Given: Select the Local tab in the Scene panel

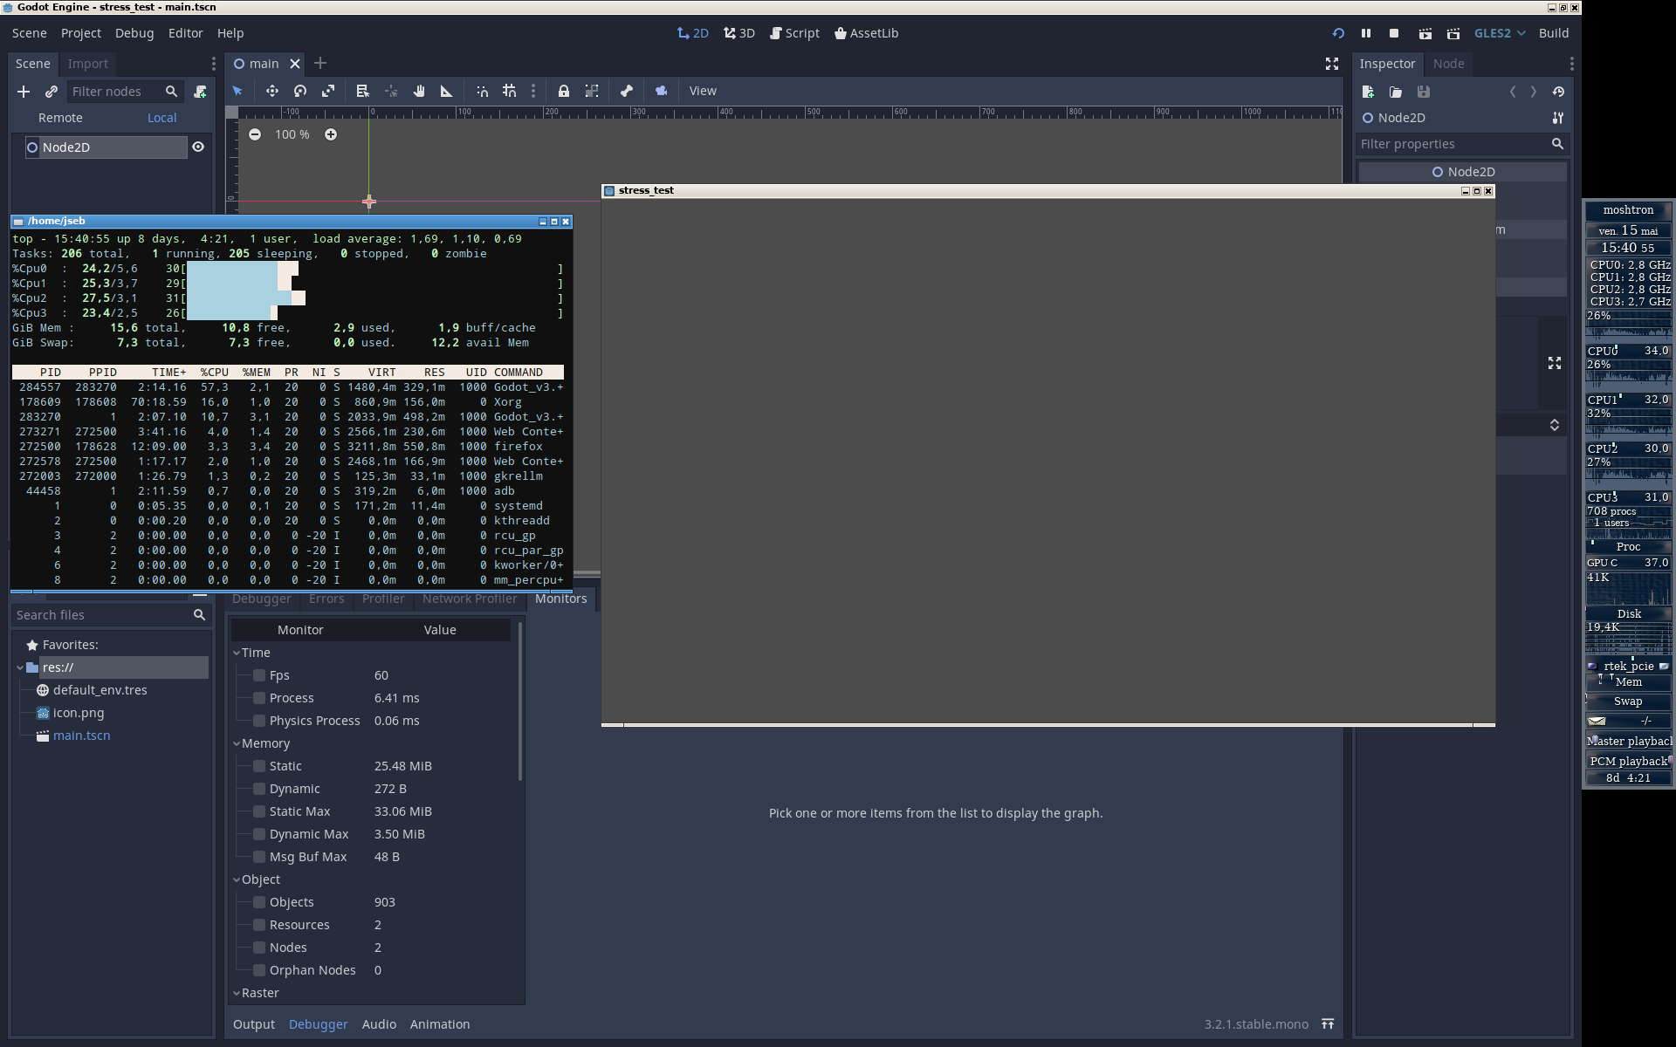Looking at the screenshot, I should [x=161, y=117].
